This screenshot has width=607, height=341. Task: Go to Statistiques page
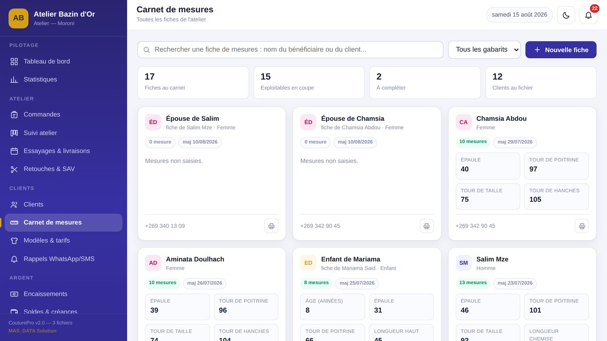pyautogui.click(x=64, y=80)
